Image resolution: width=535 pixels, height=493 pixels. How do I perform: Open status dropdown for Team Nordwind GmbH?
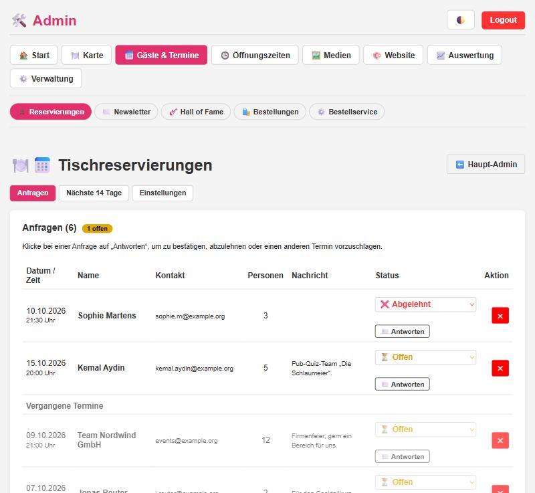pos(425,429)
